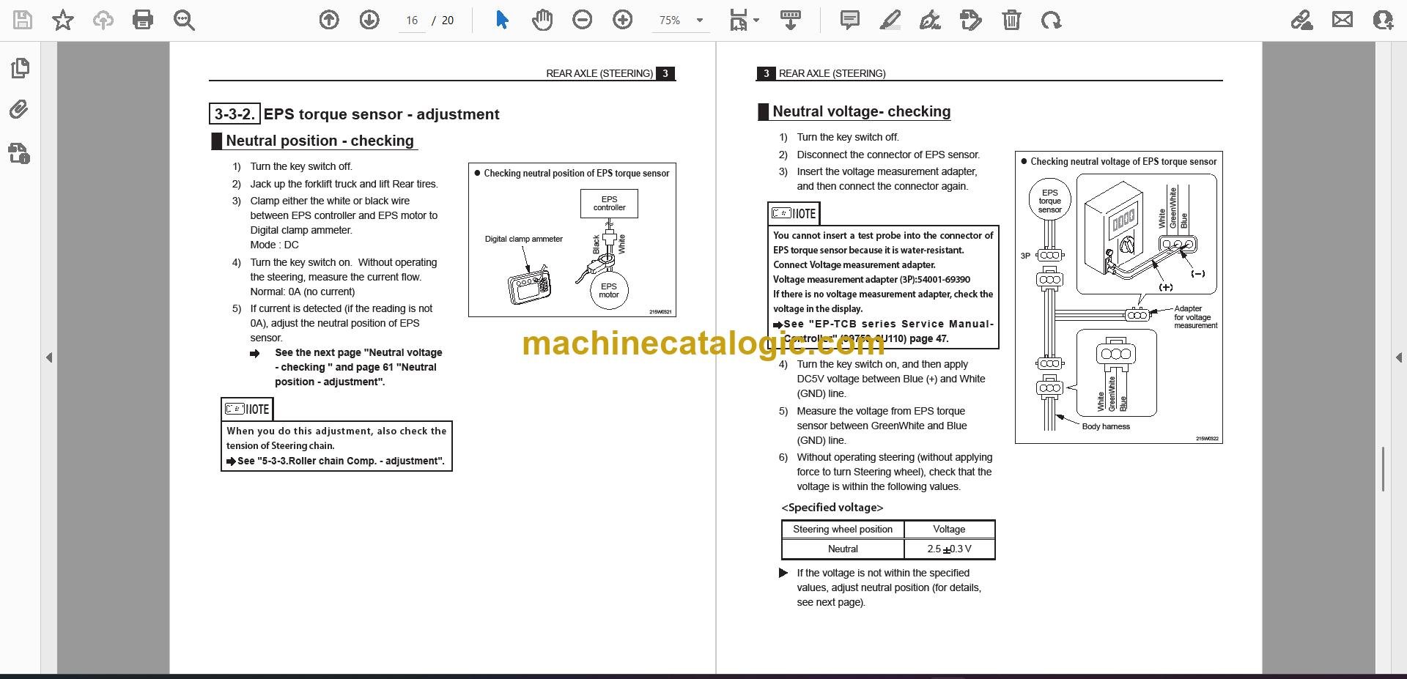Select the highlight text tool
1407x679 pixels.
(890, 20)
